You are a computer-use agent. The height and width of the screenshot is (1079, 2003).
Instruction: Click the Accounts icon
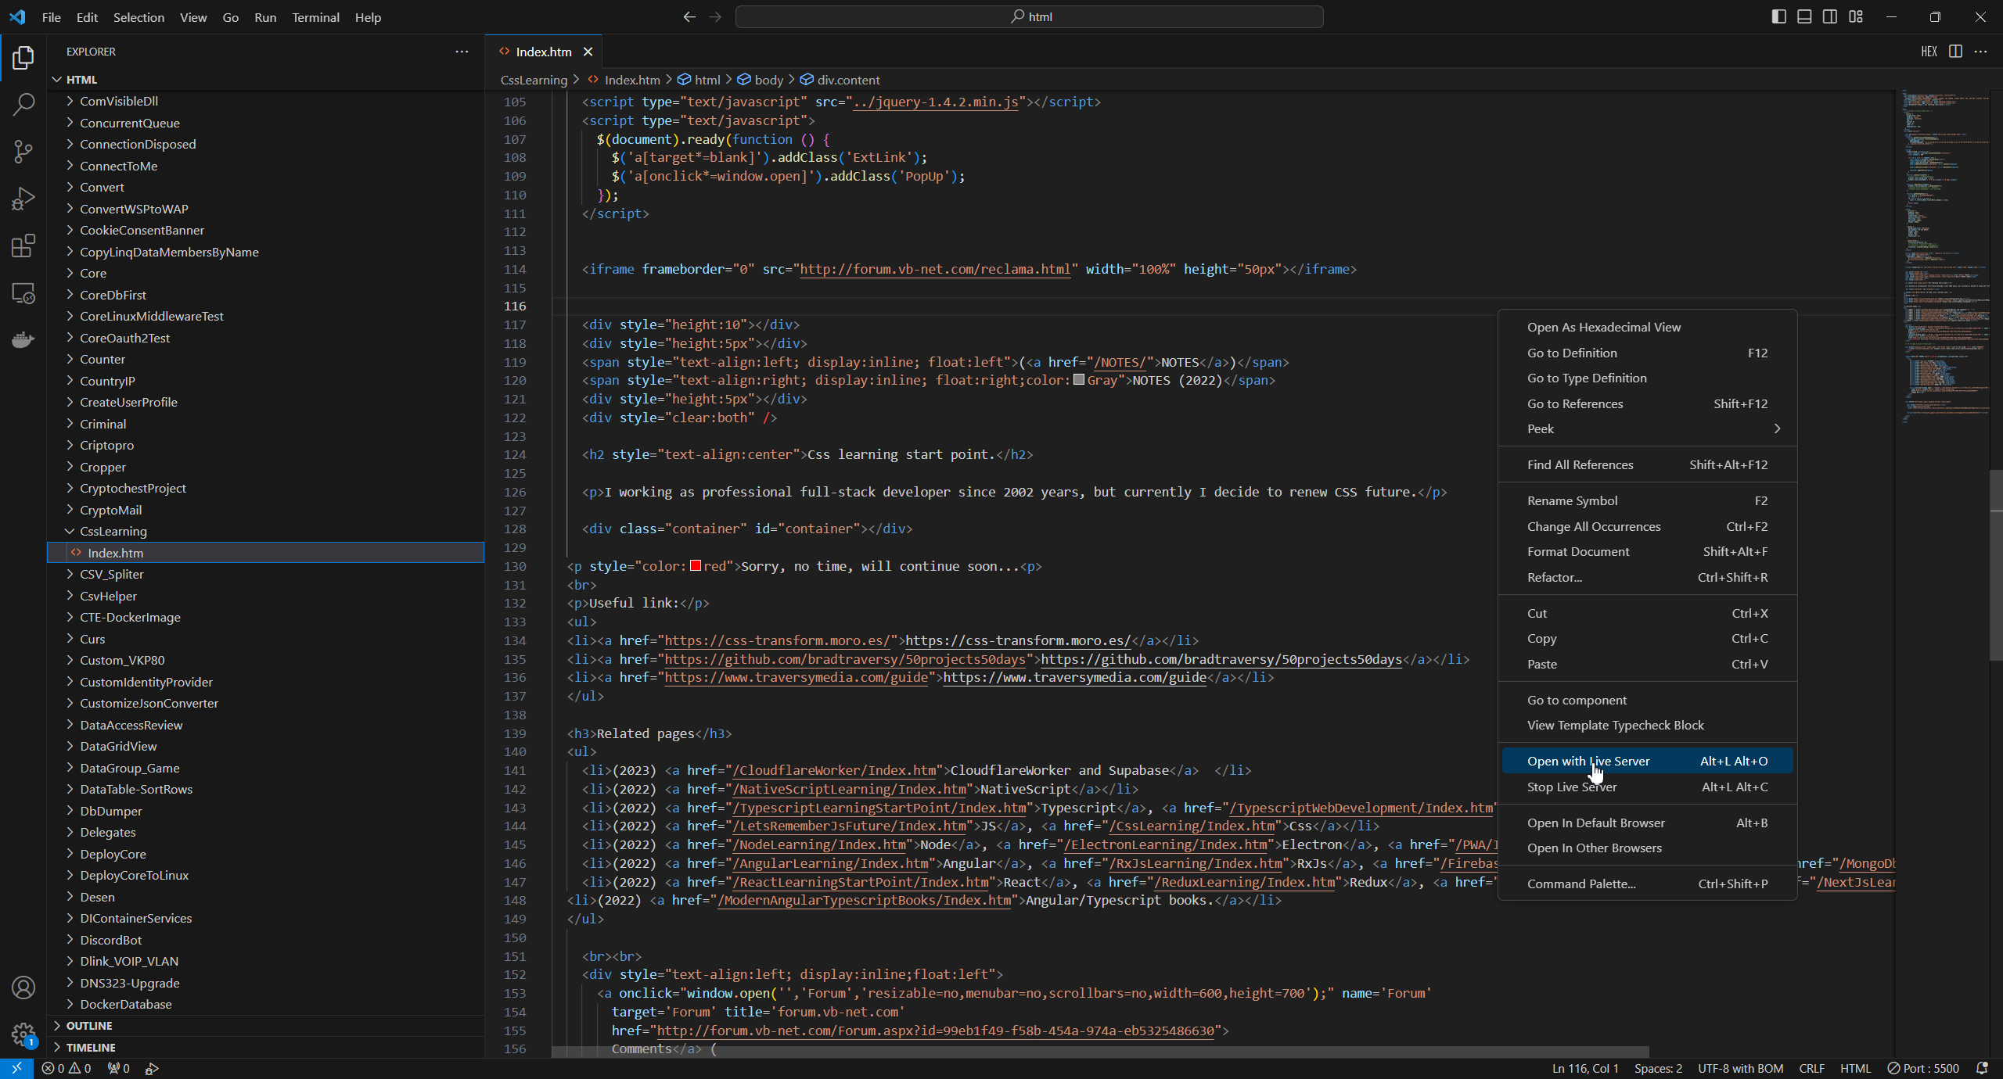point(23,988)
